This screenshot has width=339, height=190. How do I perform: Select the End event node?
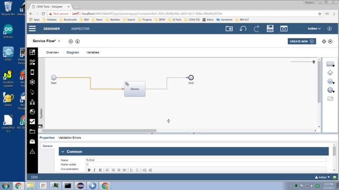[191, 78]
